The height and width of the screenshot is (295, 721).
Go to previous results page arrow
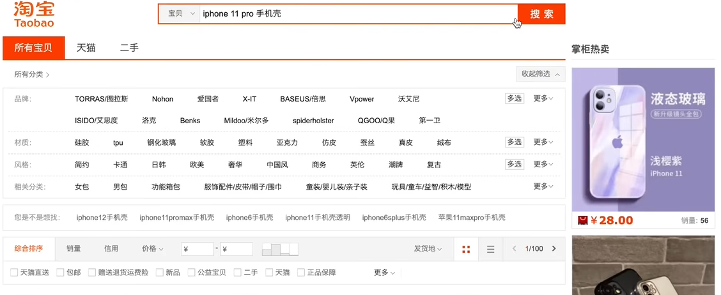(515, 248)
